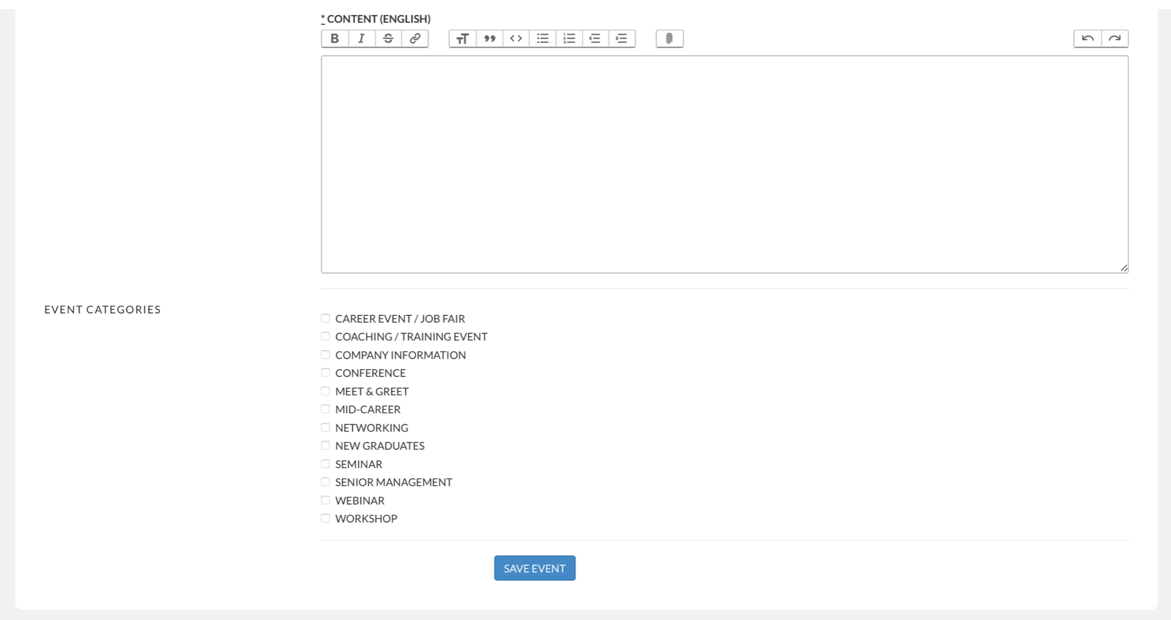Decrease the indent level
This screenshot has height=620, width=1171.
595,38
